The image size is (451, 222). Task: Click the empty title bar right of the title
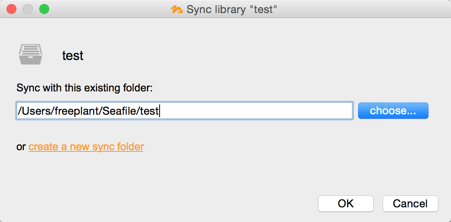tap(363, 9)
